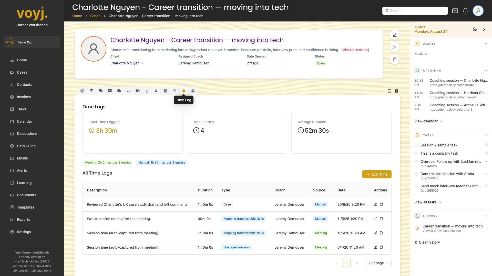Open the open-book learning tab icon
The image size is (492, 276).
tap(138, 91)
